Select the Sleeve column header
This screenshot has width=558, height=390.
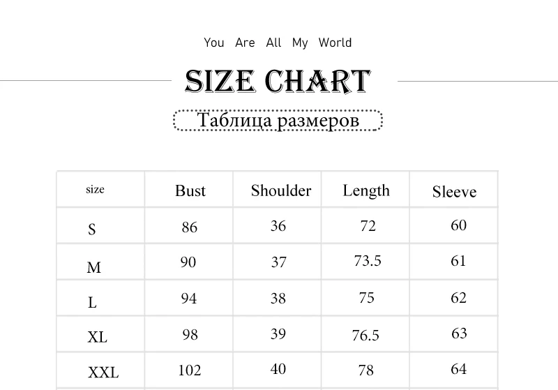coord(455,192)
